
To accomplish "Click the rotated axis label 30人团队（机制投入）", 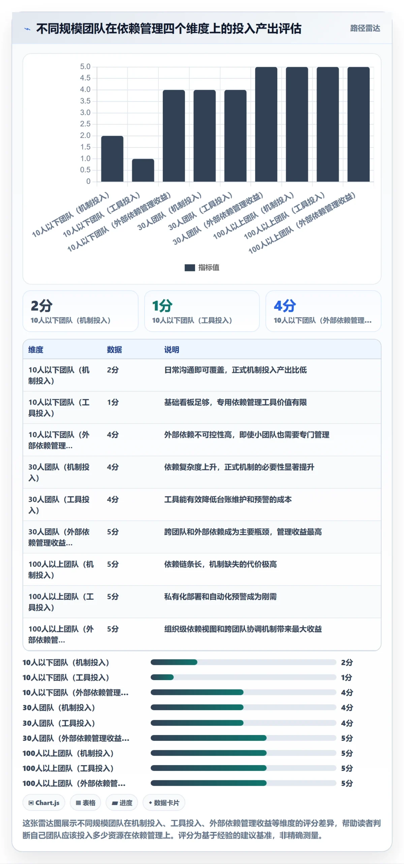I will [x=169, y=211].
